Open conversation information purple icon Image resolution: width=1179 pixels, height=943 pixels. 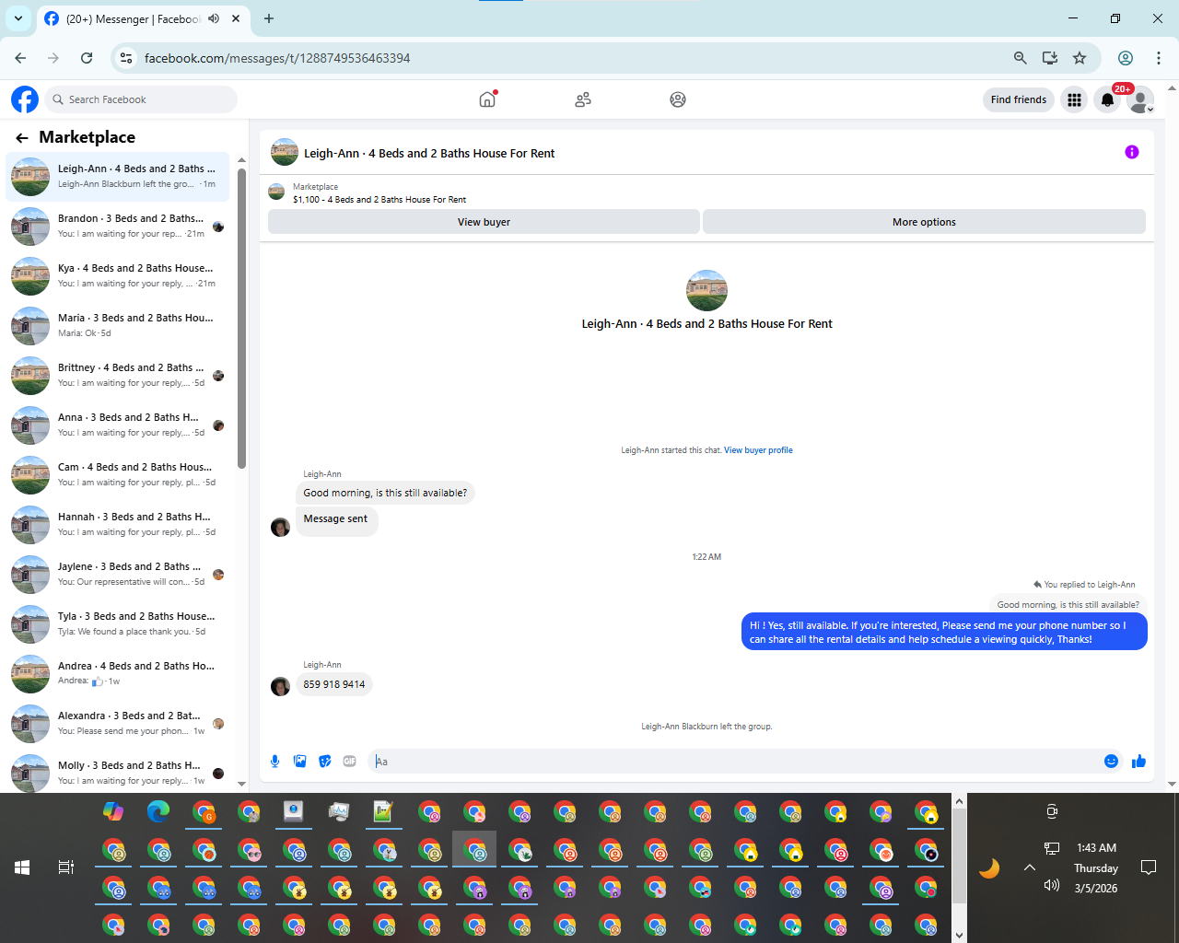tap(1132, 152)
